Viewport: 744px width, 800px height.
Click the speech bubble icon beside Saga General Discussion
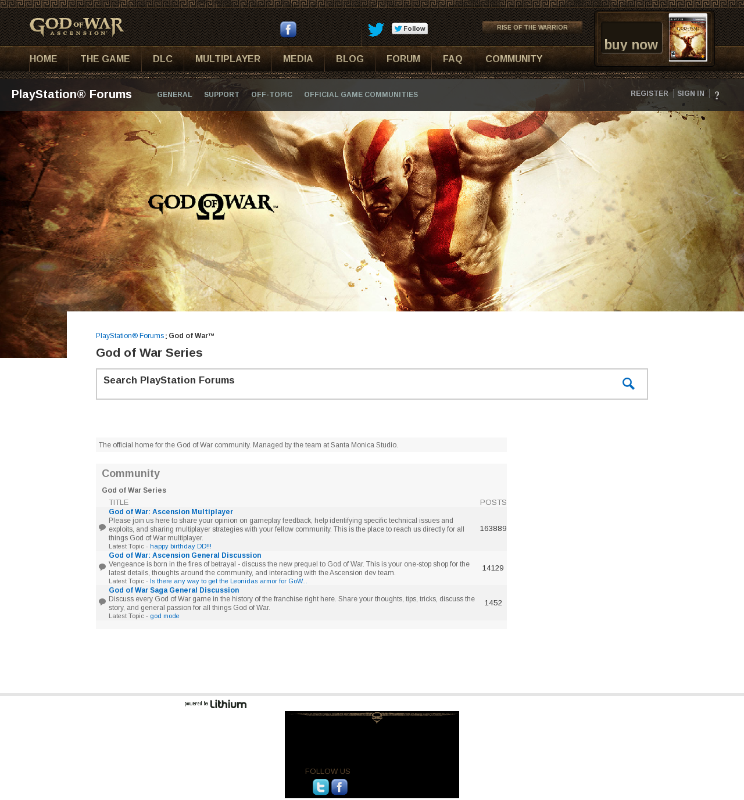tap(102, 602)
